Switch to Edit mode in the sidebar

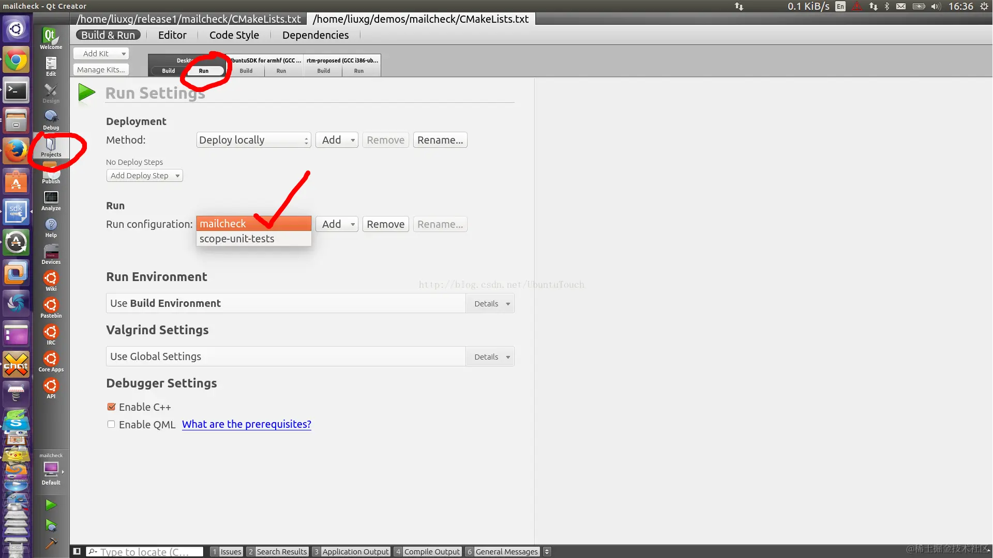pos(51,66)
